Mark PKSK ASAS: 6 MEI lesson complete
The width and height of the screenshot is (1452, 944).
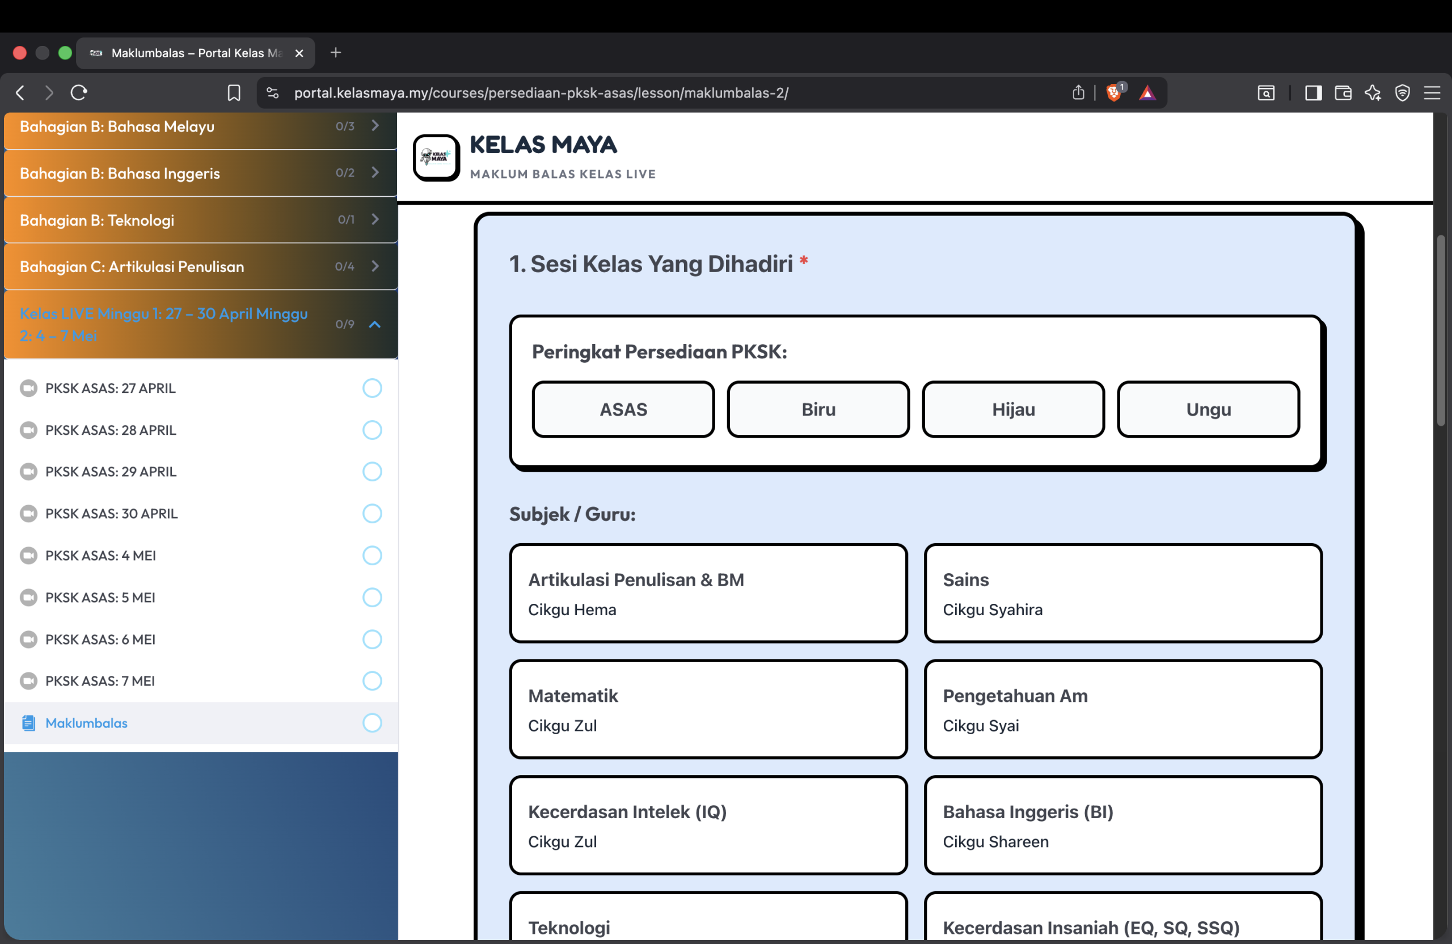[372, 639]
